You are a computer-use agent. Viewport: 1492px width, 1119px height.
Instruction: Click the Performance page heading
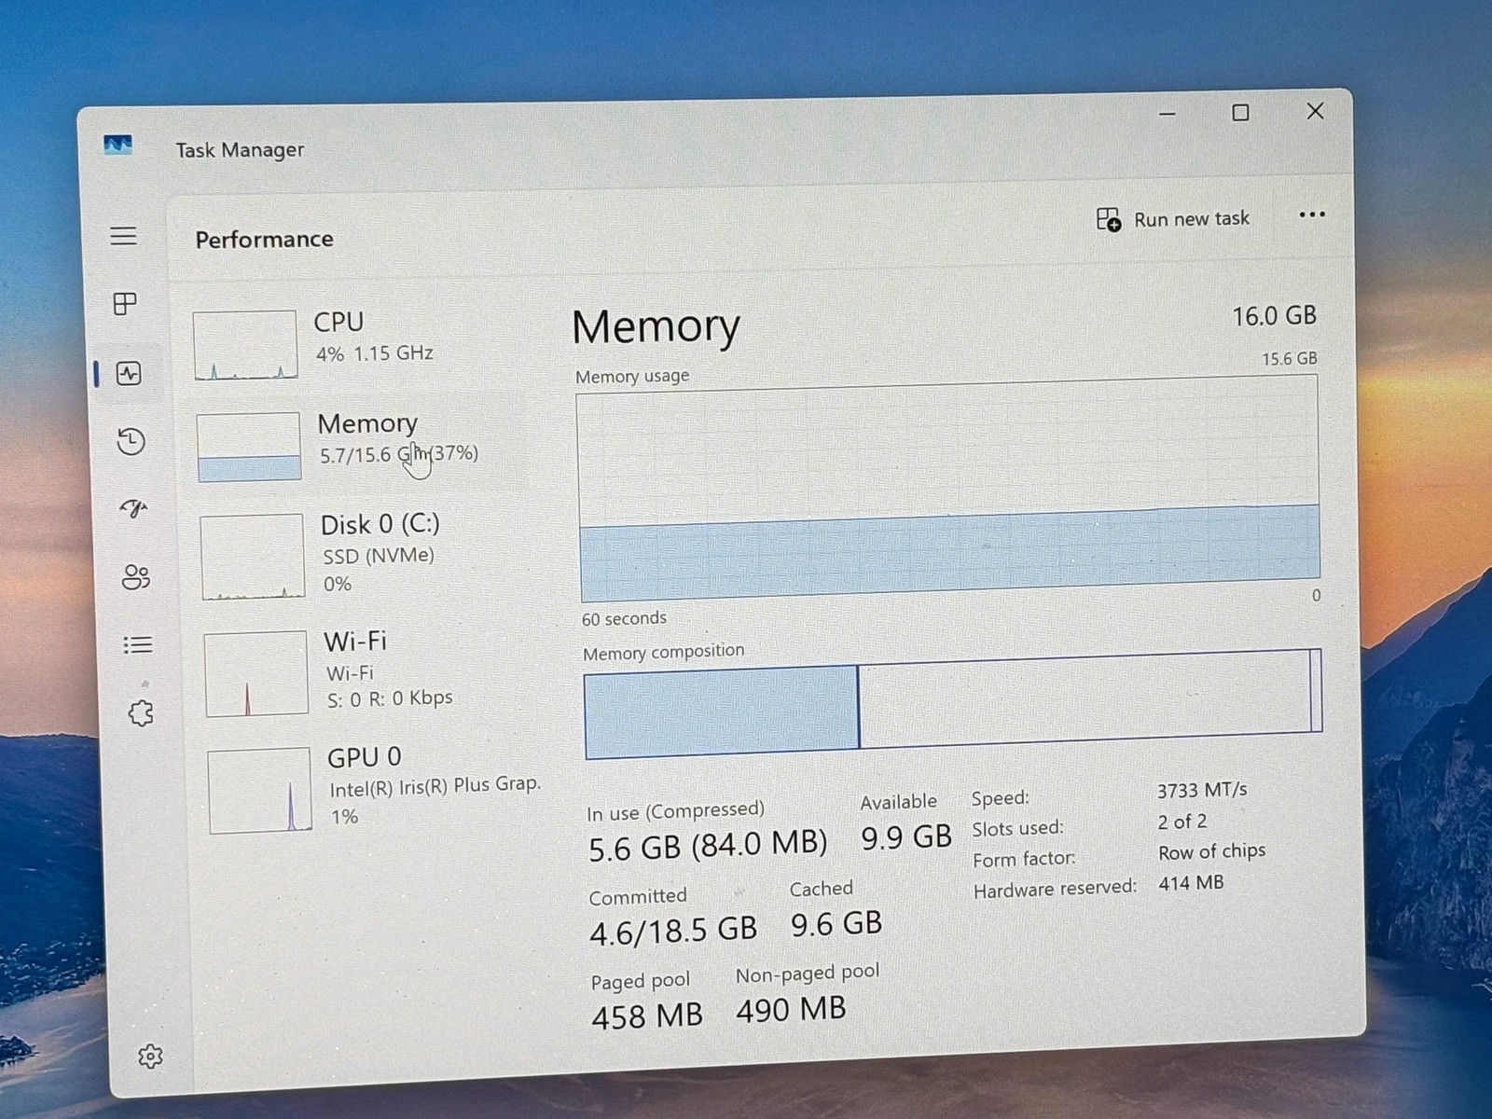pos(264,240)
